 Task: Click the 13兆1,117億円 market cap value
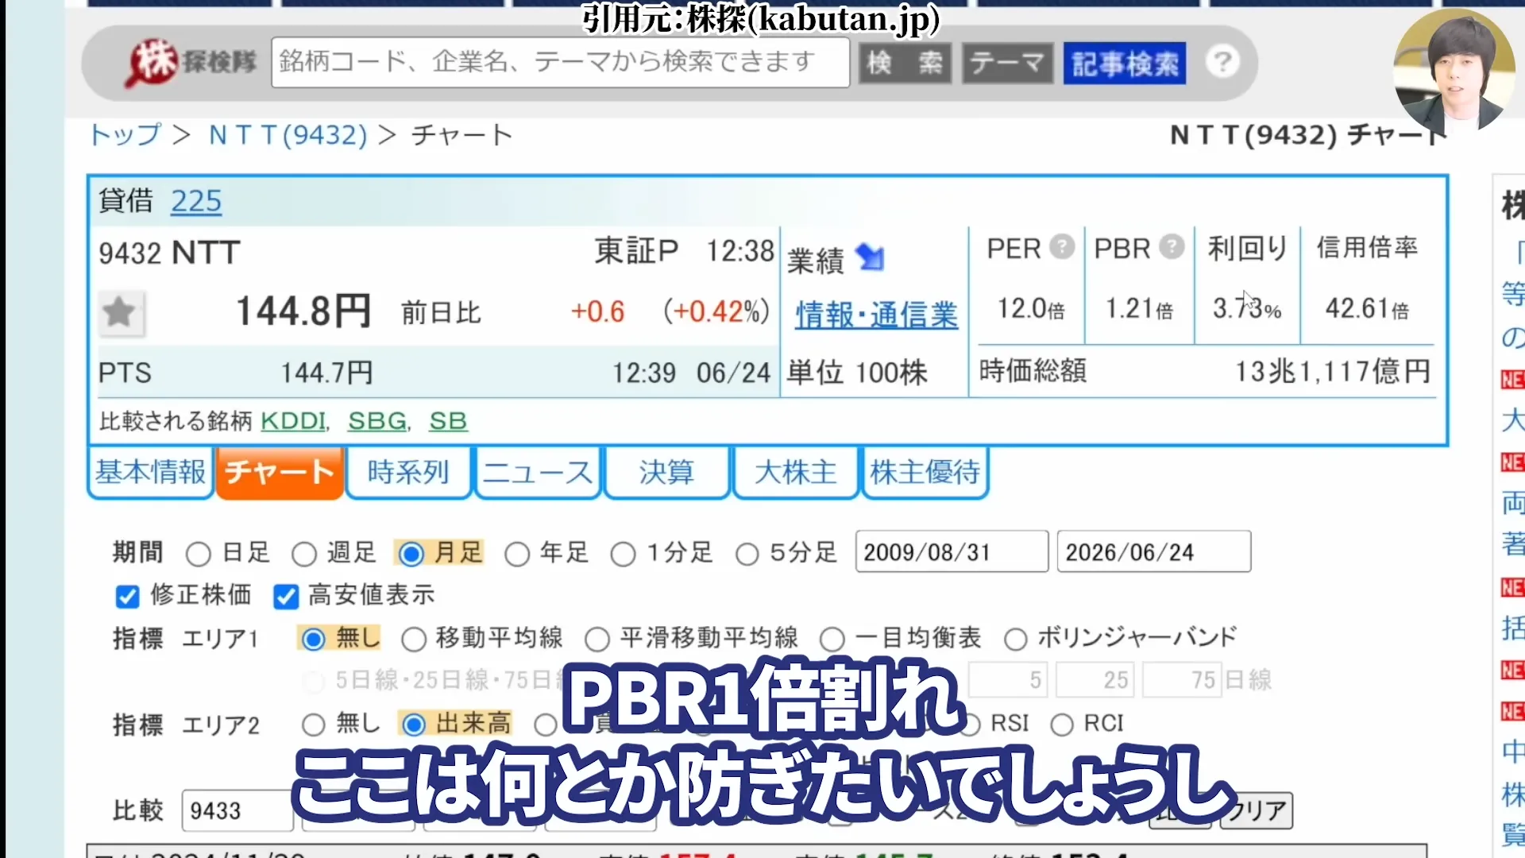click(x=1333, y=371)
